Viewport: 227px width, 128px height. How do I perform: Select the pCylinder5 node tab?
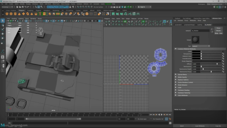point(178,25)
